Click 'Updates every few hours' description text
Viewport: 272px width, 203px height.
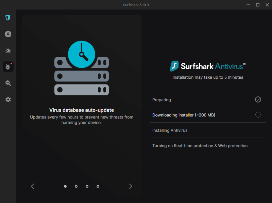point(82,120)
